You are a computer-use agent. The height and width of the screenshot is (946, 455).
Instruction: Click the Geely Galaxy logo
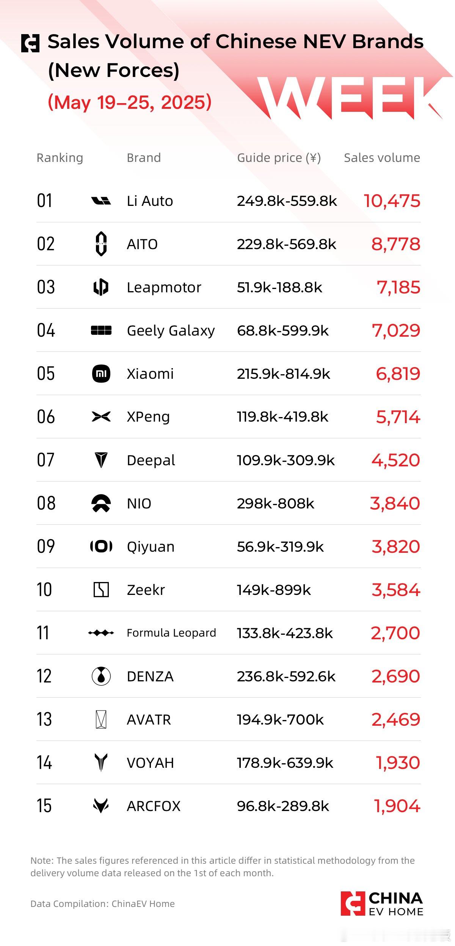[x=101, y=331]
